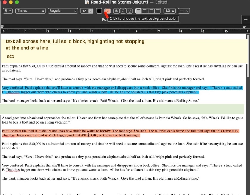This screenshot has width=250, height=195.
Task: Click the text background color button
Action: coord(107,11)
